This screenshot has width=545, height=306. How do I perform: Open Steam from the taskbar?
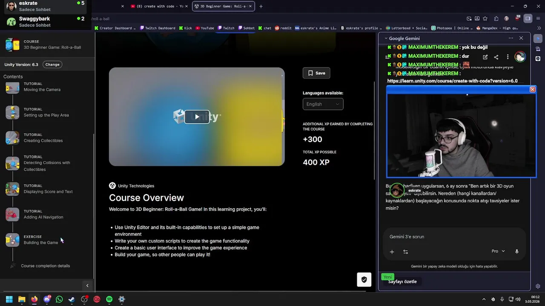click(x=72, y=299)
